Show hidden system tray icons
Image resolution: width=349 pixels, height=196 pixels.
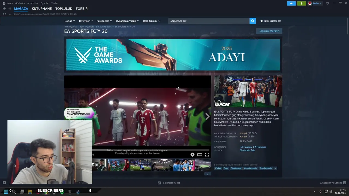pos(314,192)
